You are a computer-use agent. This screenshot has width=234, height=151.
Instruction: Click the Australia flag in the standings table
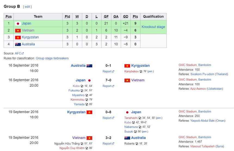point(18,44)
